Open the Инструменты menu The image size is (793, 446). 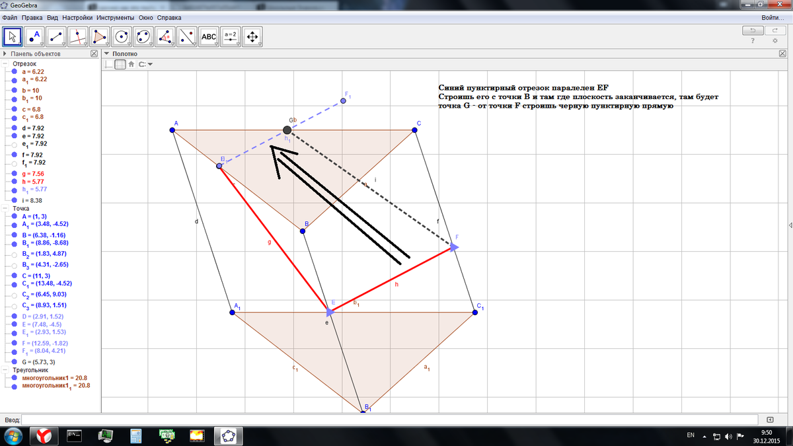click(115, 17)
